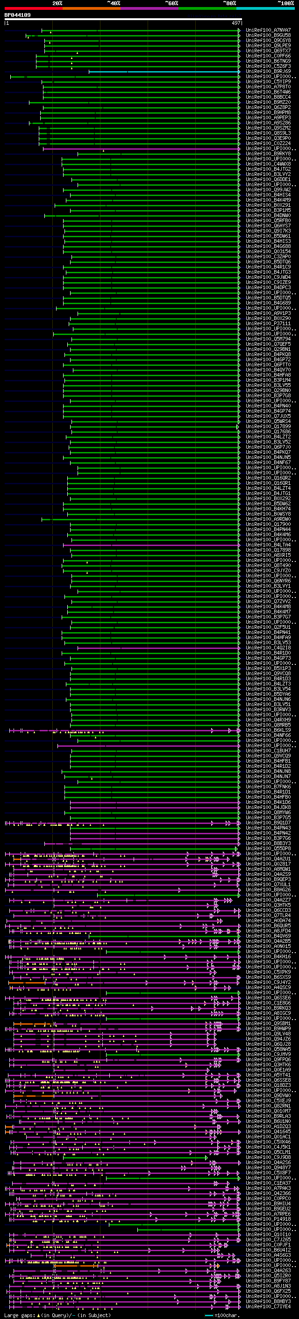Select the label UniRef100_A7P8T0

[x=268, y=87]
